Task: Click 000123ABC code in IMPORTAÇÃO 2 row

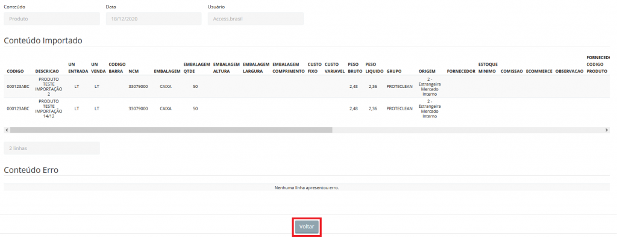Action: [18, 87]
